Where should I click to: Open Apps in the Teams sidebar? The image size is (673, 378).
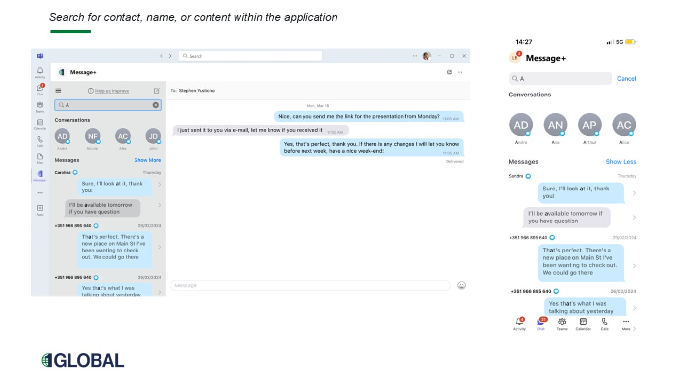point(40,209)
